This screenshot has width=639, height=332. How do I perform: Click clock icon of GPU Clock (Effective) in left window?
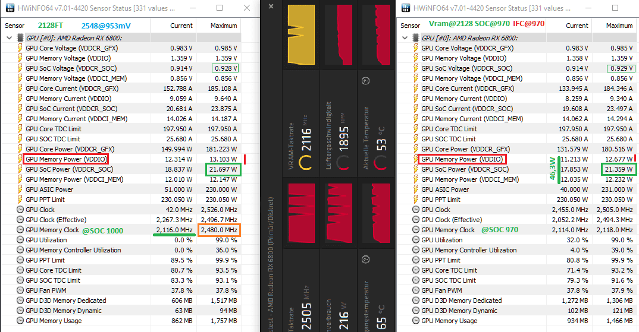(x=20, y=220)
